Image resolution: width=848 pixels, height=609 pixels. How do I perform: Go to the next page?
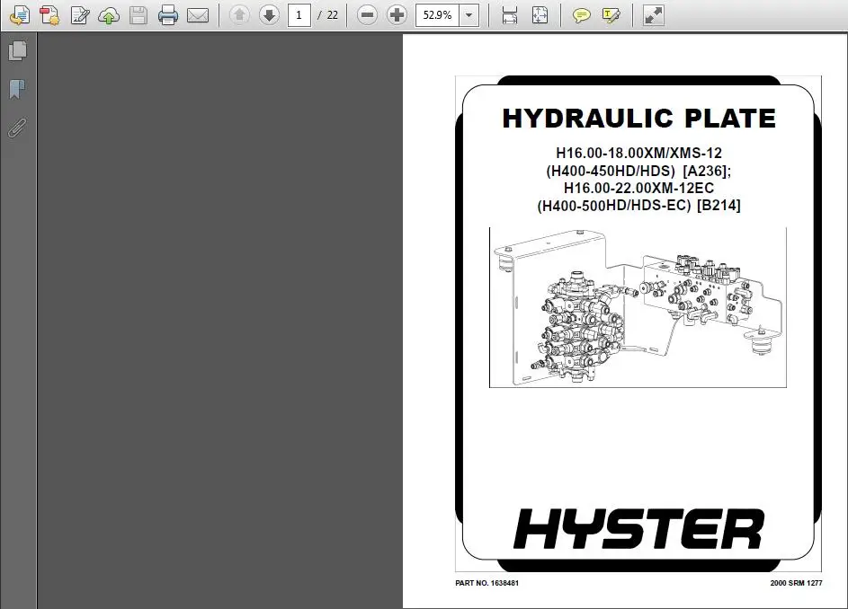pyautogui.click(x=269, y=15)
